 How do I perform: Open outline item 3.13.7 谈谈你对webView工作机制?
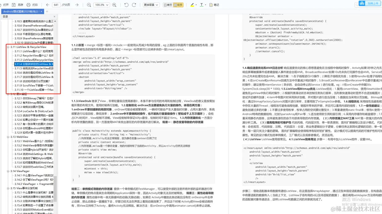(34, 167)
